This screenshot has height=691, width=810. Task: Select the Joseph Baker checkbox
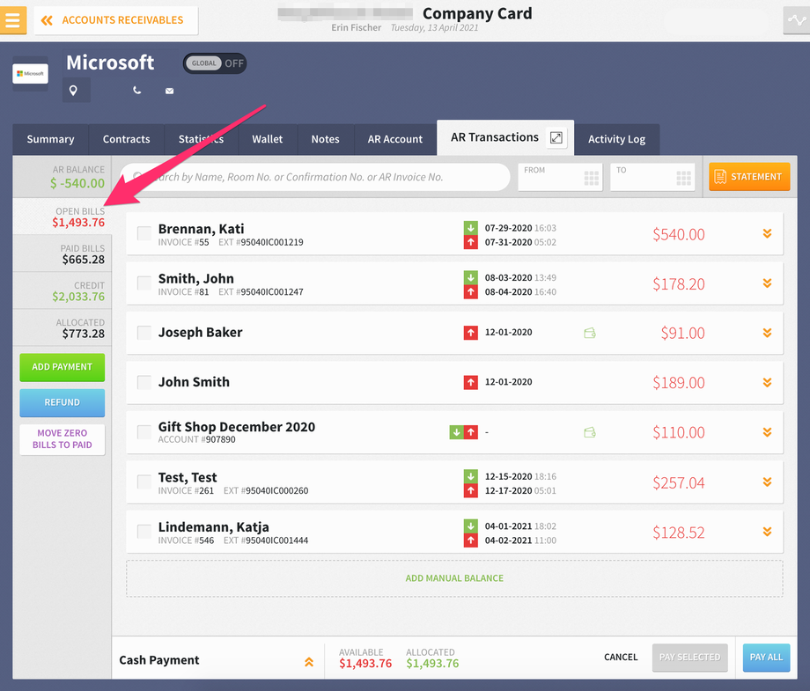144,333
